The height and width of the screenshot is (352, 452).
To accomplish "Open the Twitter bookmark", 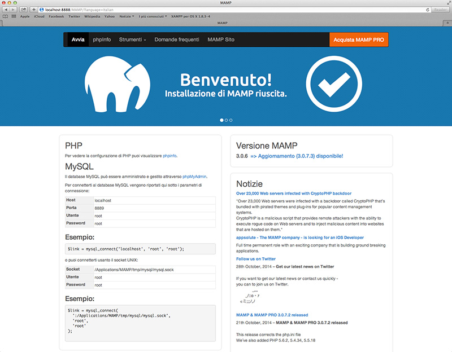I will (x=75, y=16).
